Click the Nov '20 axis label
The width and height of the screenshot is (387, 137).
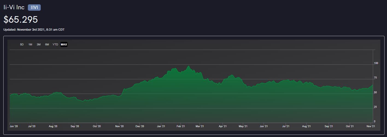click(x=119, y=126)
